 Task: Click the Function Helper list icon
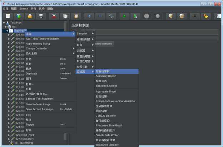point(218,16)
